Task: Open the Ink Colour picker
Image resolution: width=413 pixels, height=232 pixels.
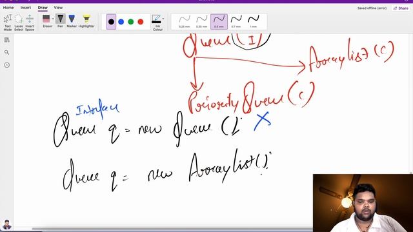Action: [157, 23]
